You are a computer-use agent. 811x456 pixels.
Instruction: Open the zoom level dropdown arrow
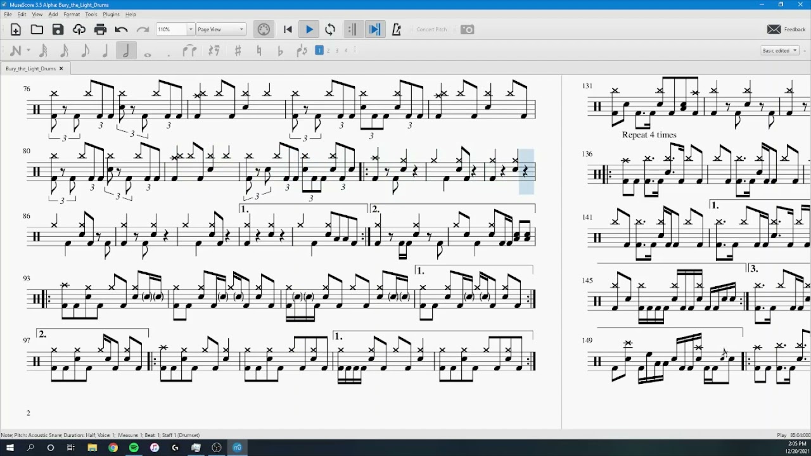tap(190, 29)
